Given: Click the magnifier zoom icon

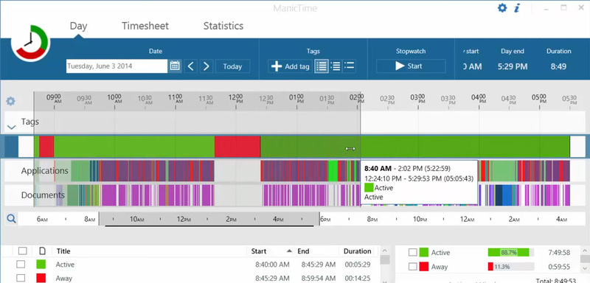Looking at the screenshot, I should [11, 219].
